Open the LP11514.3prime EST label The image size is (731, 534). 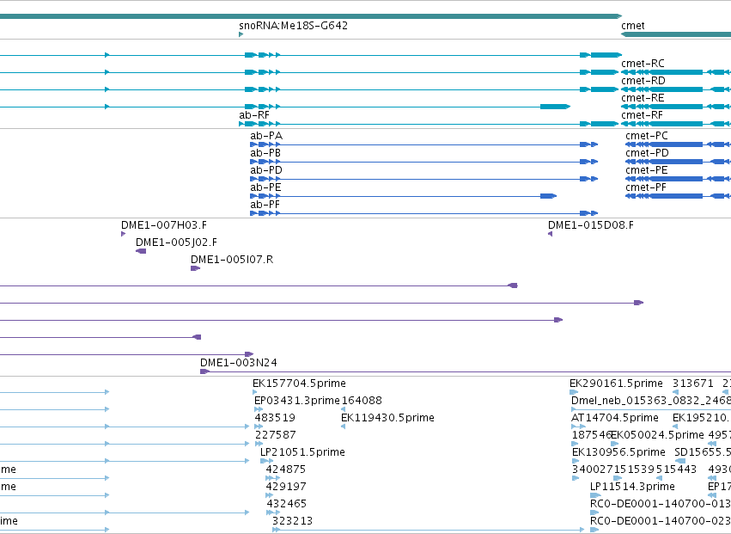(x=632, y=487)
